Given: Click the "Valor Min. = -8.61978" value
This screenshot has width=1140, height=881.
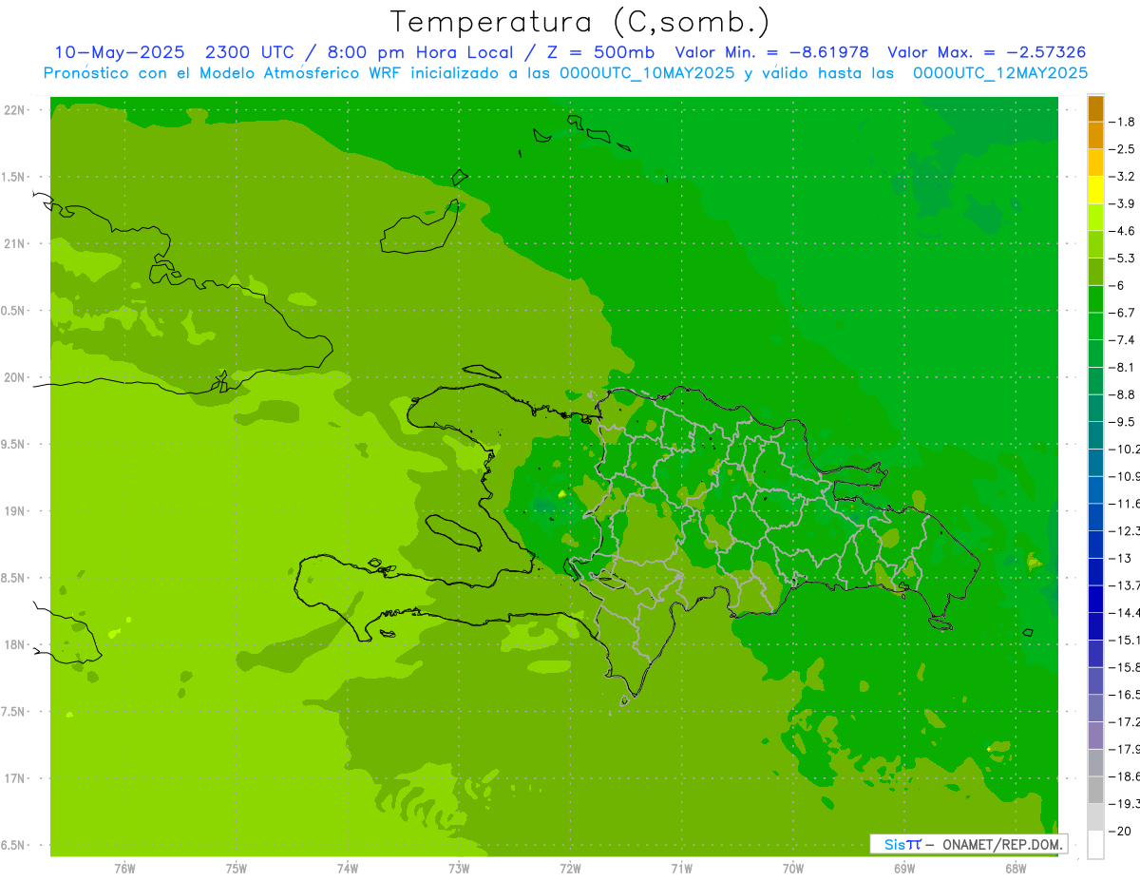Looking at the screenshot, I should 771,52.
